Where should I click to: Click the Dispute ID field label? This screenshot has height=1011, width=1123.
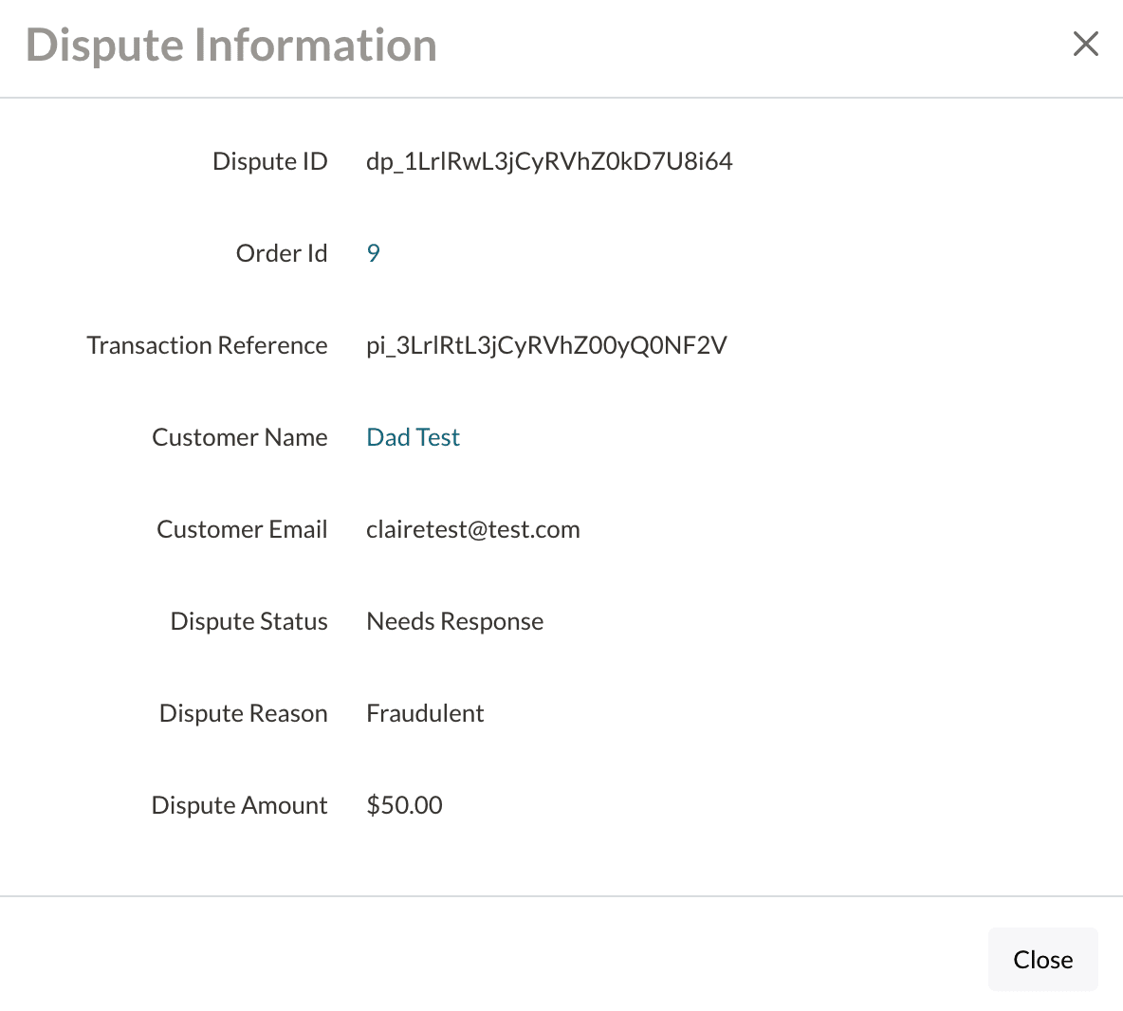tap(269, 161)
